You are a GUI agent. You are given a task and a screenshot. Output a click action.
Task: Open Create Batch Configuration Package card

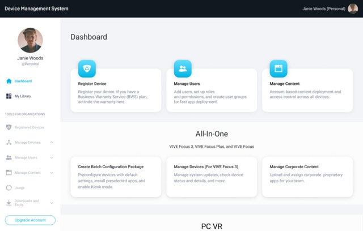pos(116,177)
